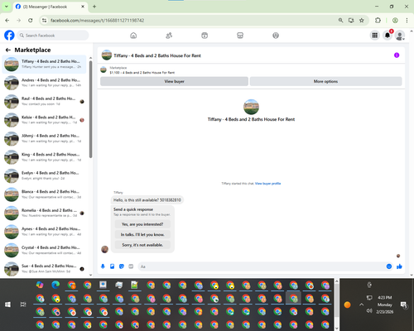The image size is (414, 331).
Task: Open the emoji picker in message field
Action: point(389,266)
